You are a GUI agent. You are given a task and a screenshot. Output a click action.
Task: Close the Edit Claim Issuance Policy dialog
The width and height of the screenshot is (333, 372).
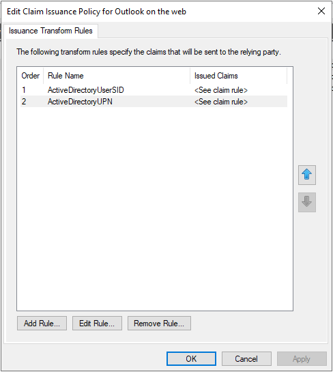coord(321,11)
